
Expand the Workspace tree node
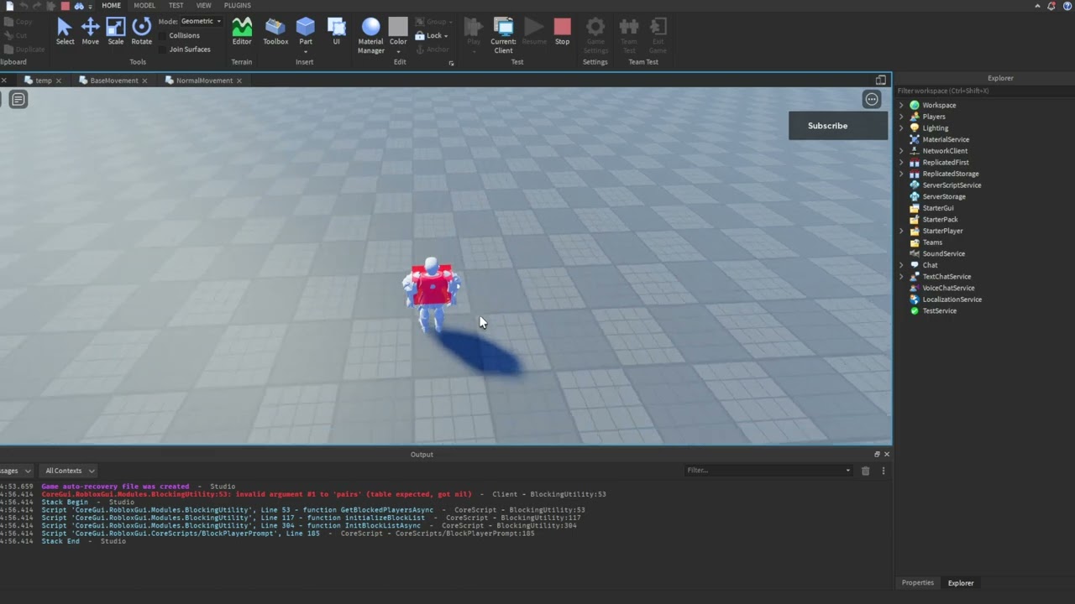(x=902, y=106)
